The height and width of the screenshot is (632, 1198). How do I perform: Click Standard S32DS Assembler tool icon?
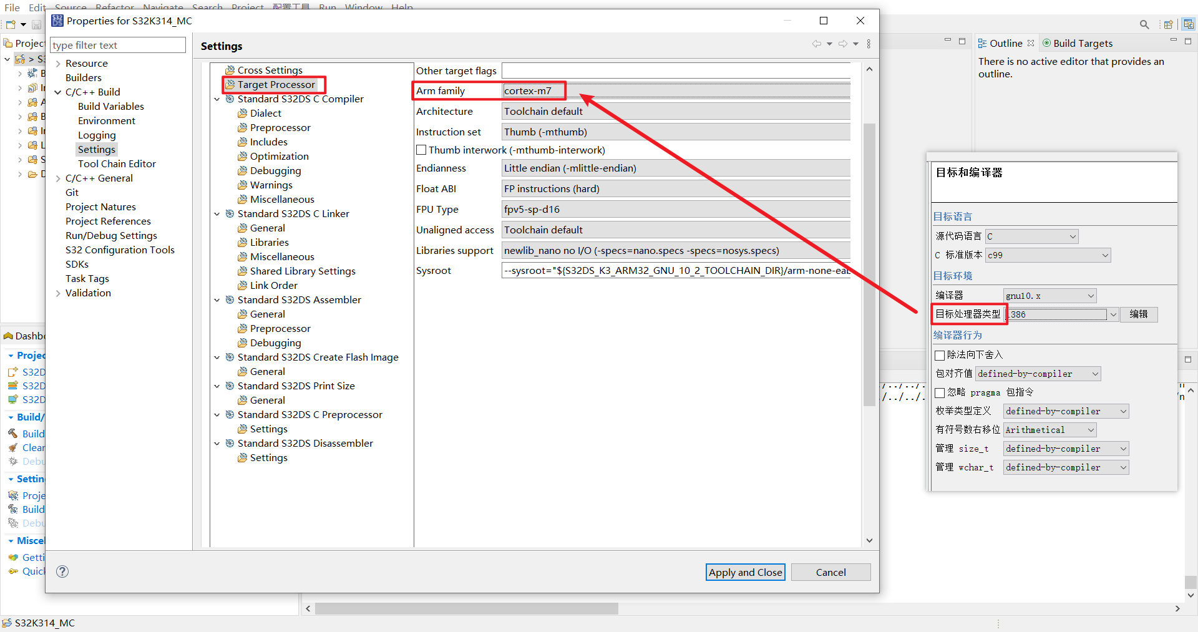pyautogui.click(x=230, y=299)
